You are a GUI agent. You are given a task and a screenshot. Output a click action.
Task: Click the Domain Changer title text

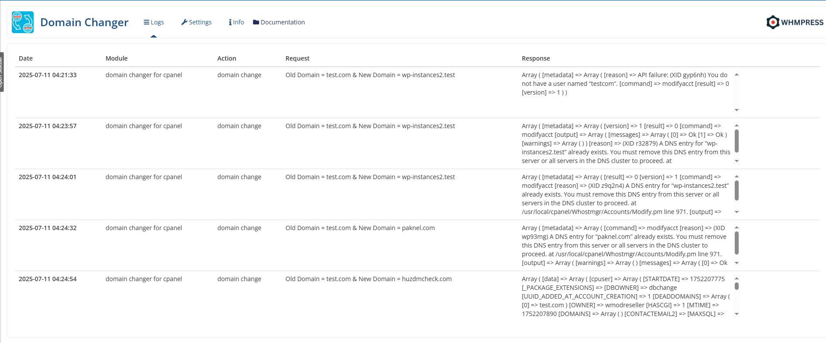click(84, 22)
